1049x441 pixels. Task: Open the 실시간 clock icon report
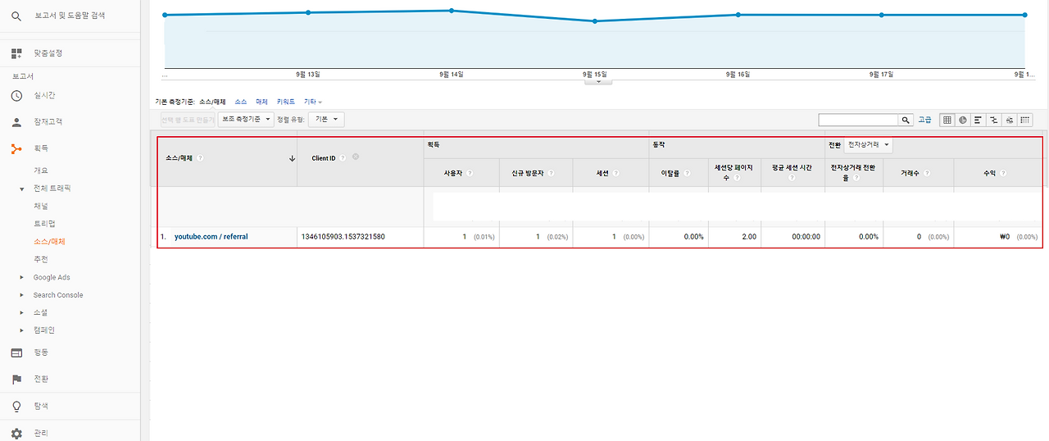point(16,96)
